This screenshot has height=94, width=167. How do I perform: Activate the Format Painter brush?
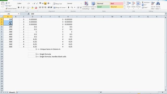(x=11, y=8)
